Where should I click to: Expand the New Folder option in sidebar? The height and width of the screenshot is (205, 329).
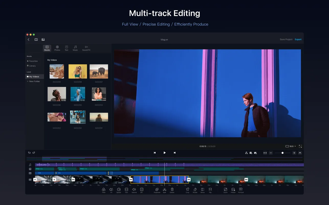[34, 81]
